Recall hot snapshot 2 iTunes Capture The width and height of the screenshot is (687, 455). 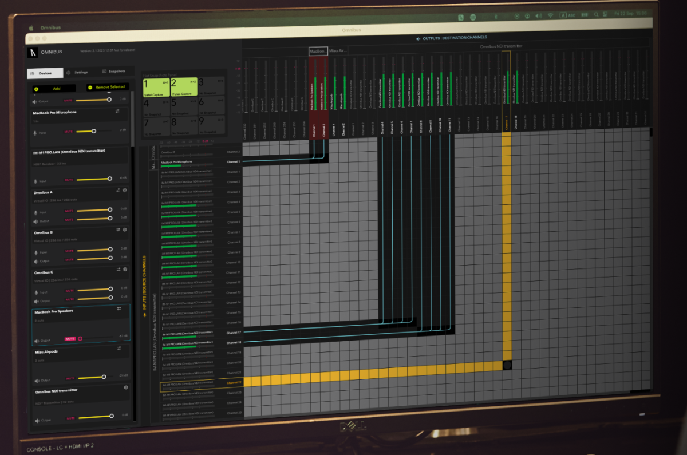(x=184, y=87)
